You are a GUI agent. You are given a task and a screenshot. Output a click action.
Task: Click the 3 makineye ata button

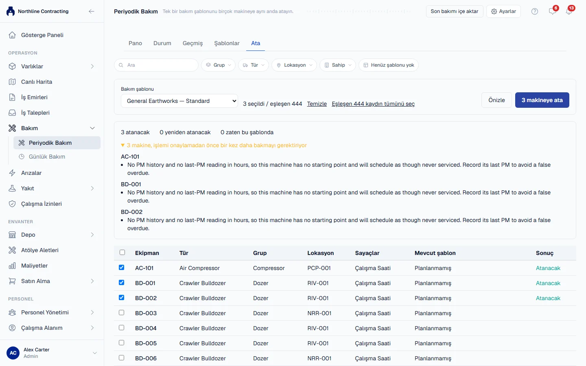[x=542, y=100]
